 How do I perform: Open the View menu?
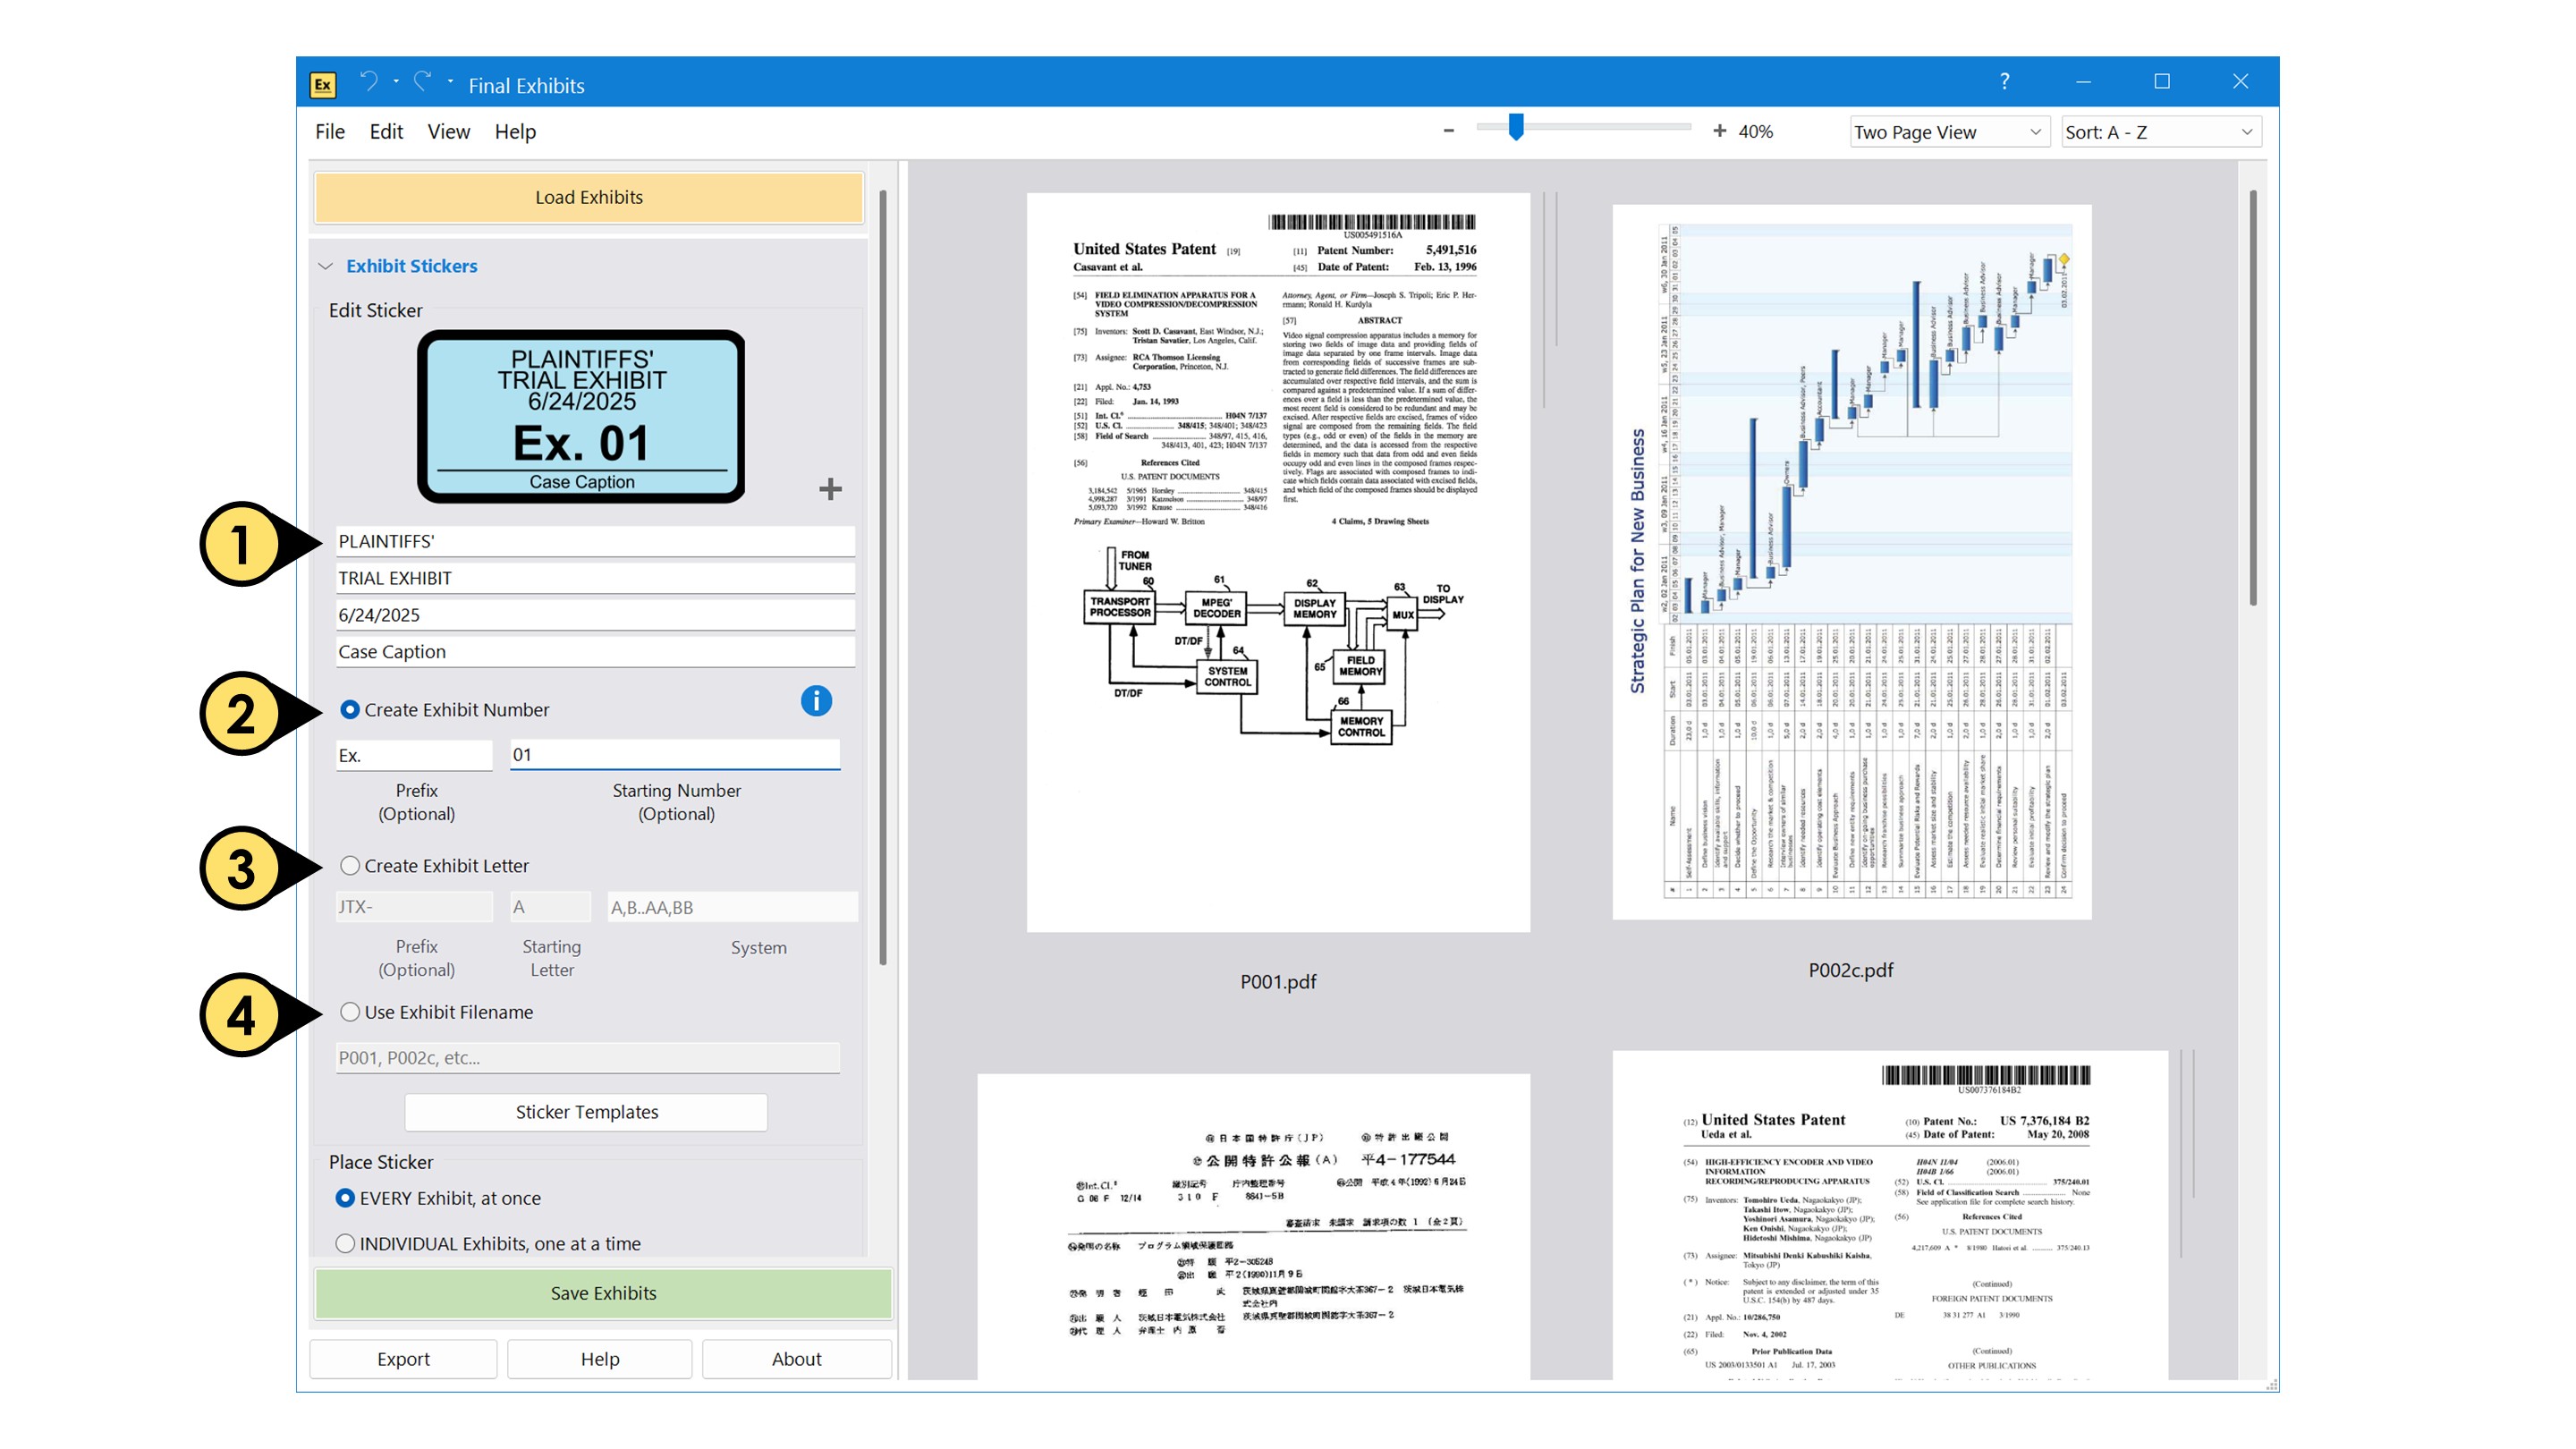[x=449, y=131]
